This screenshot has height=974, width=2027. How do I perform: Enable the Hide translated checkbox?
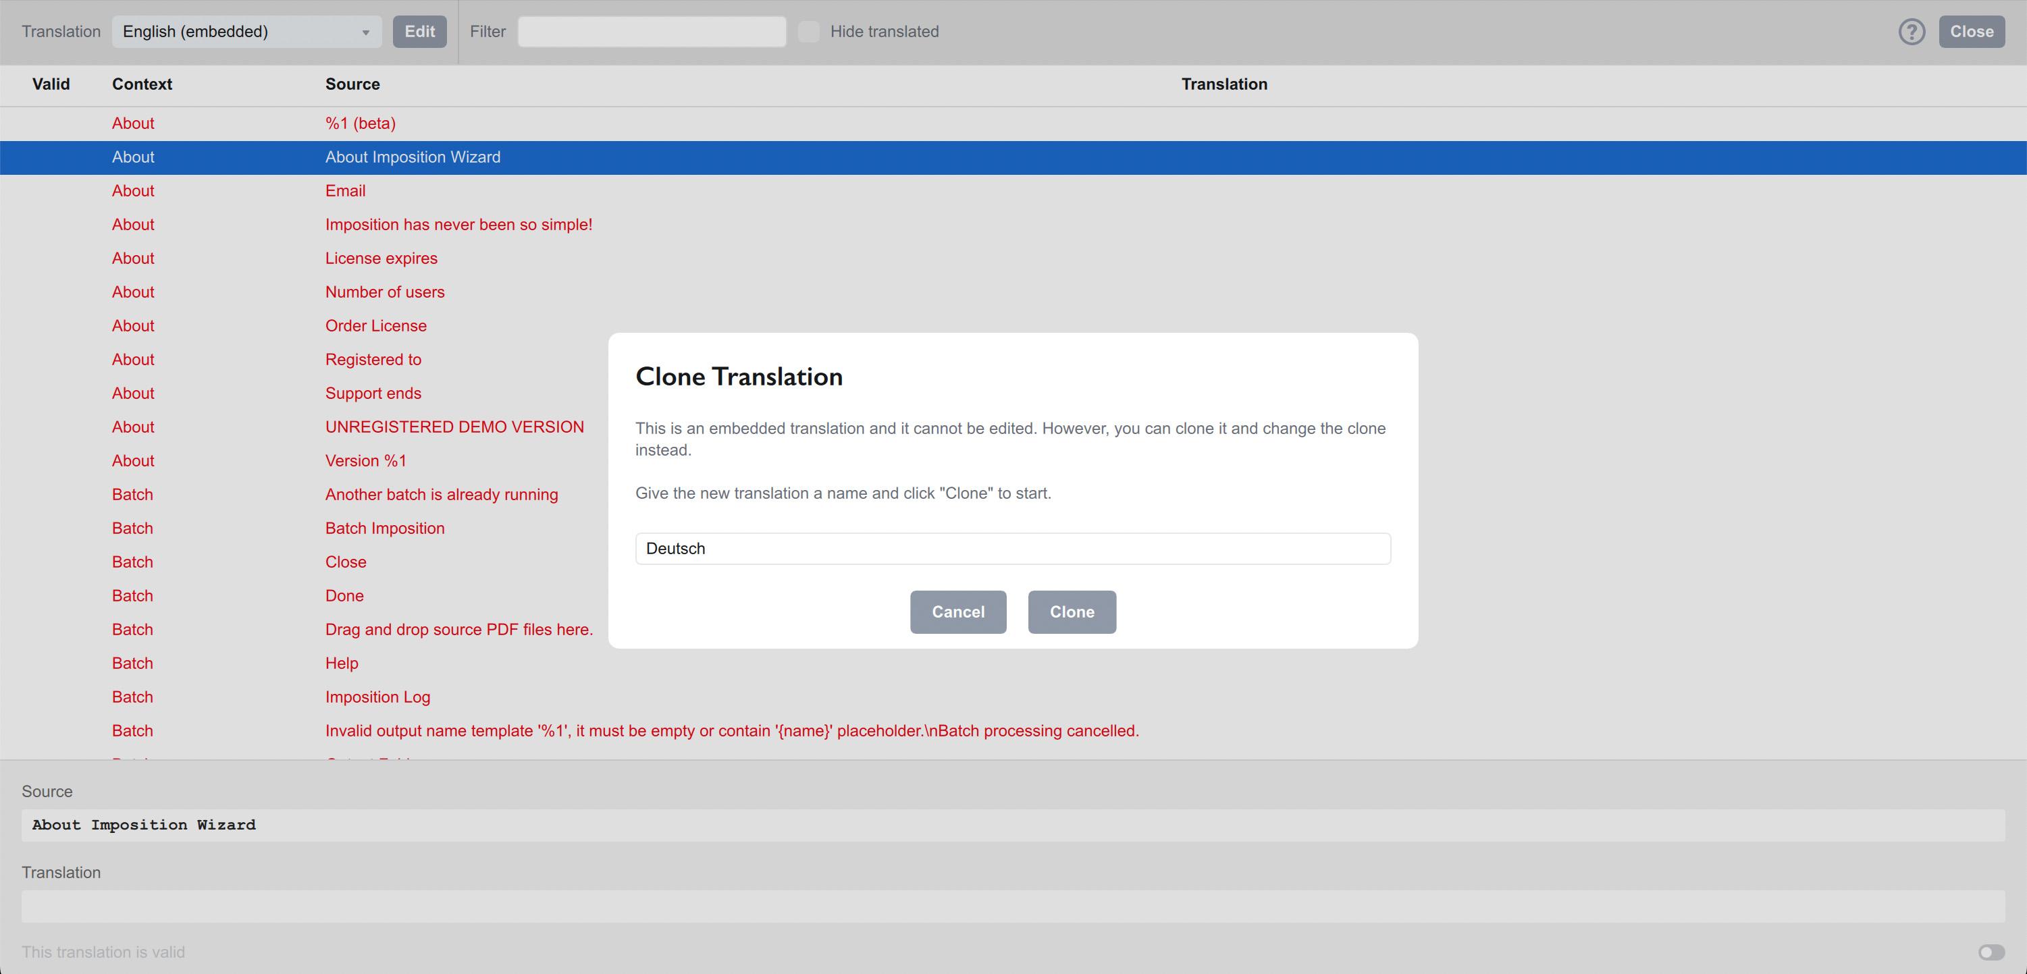point(808,32)
